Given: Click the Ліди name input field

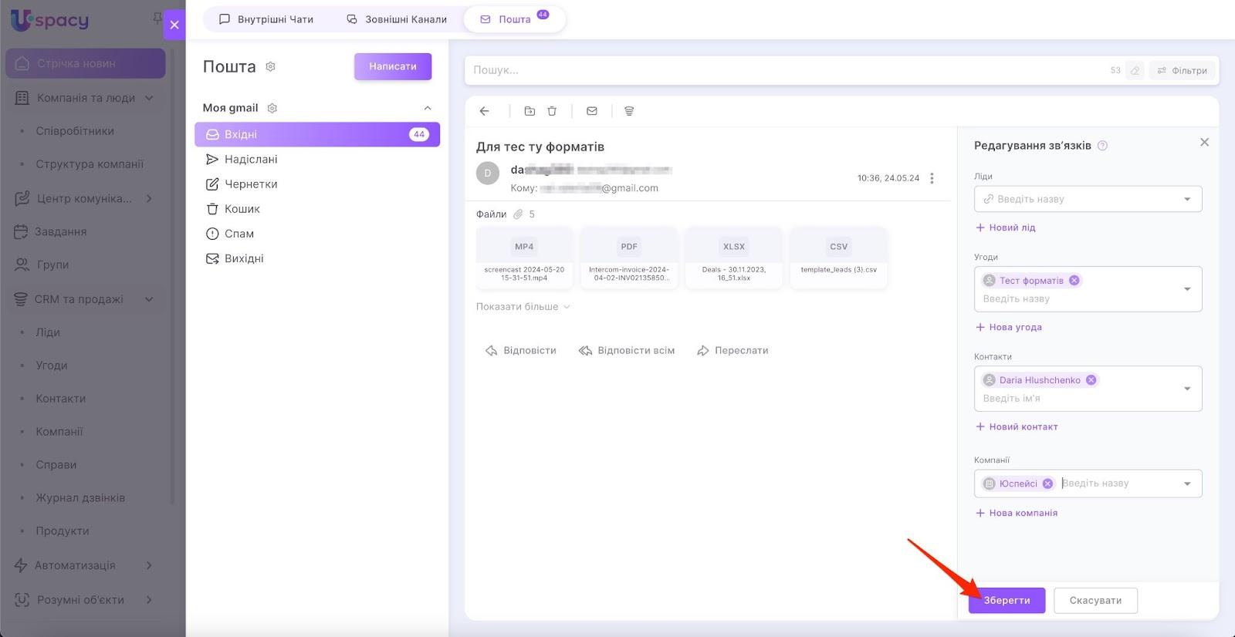Looking at the screenshot, I should tap(1088, 199).
